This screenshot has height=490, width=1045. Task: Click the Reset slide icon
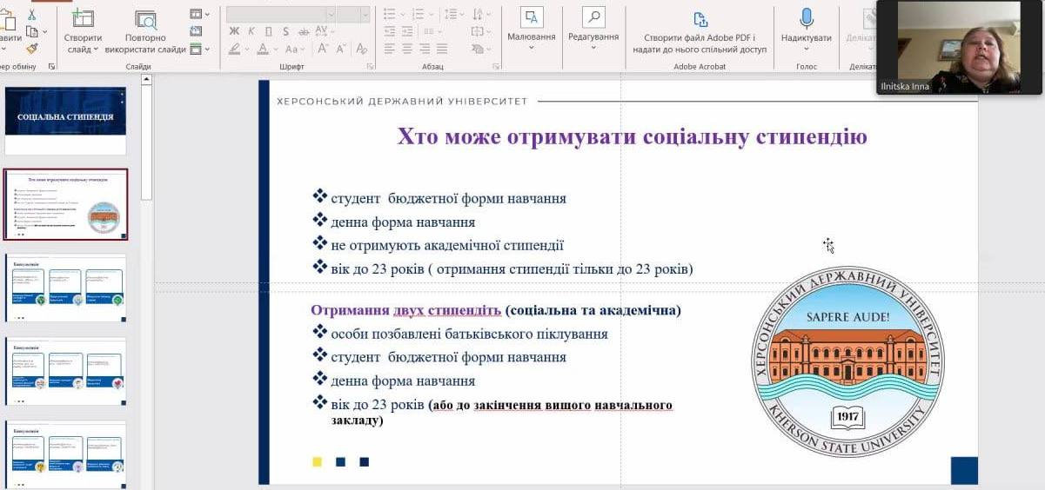pos(196,32)
